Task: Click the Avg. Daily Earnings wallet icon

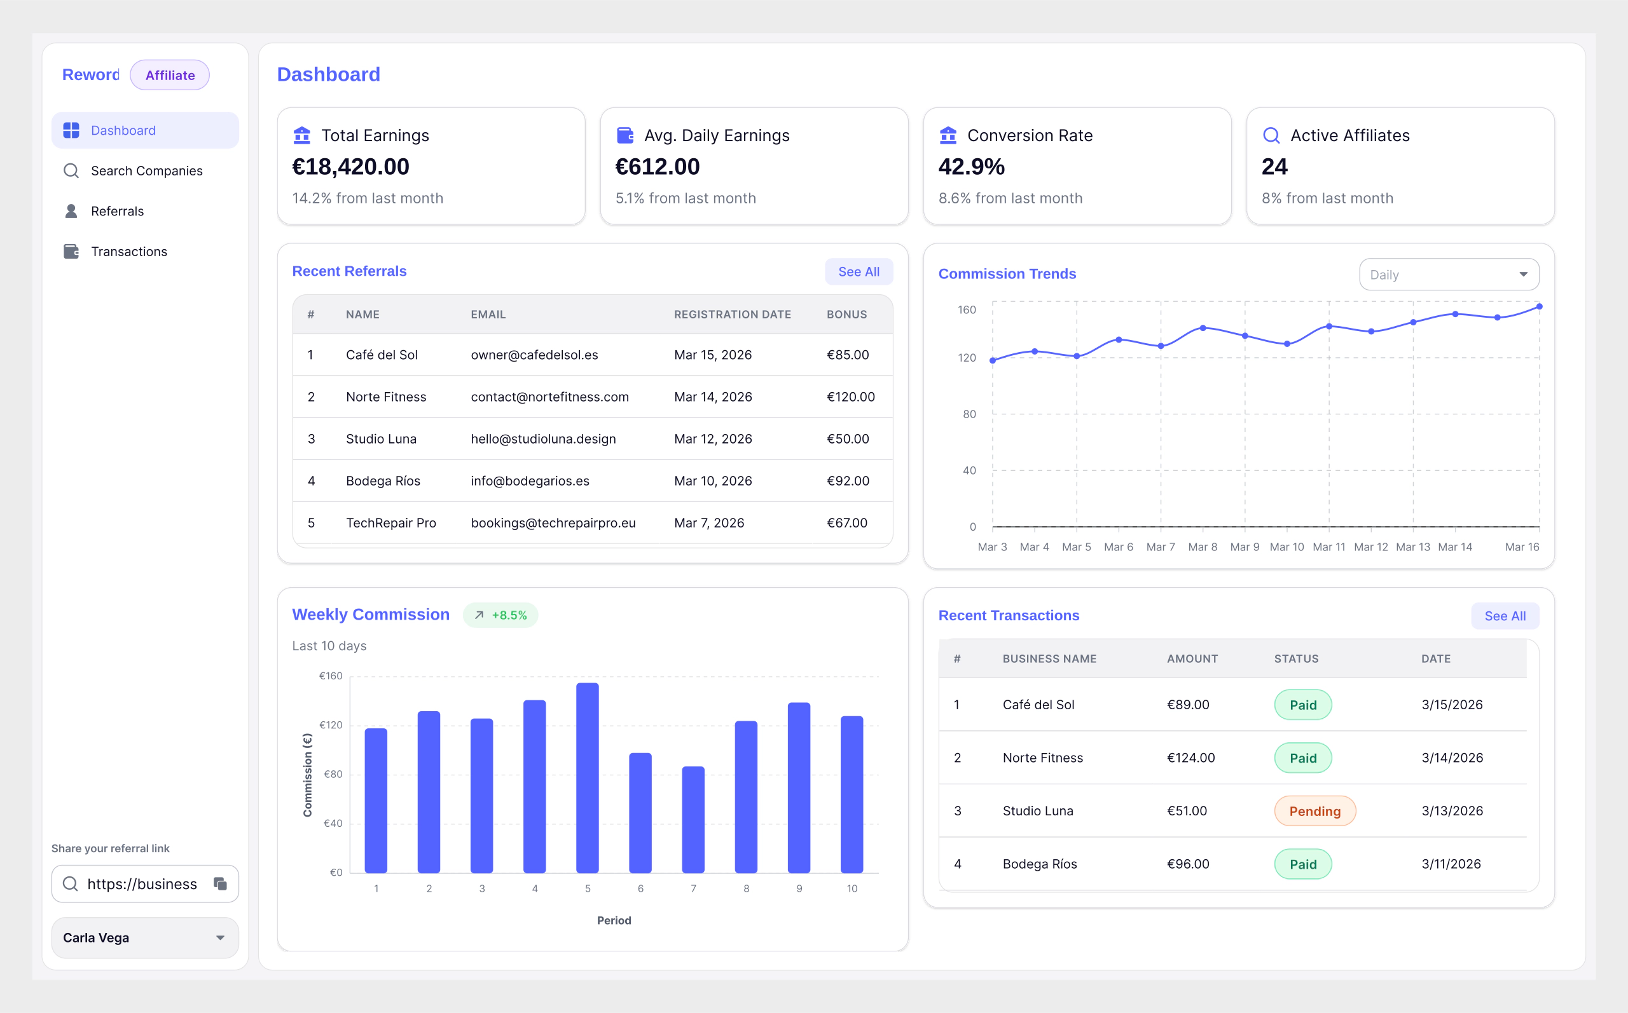Action: point(624,135)
